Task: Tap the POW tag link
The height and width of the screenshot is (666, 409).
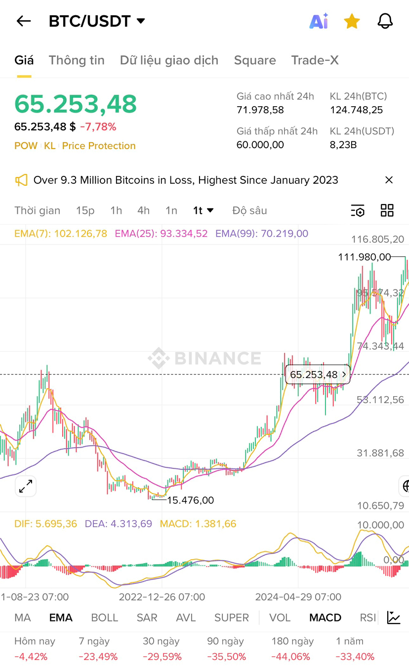Action: pos(26,146)
